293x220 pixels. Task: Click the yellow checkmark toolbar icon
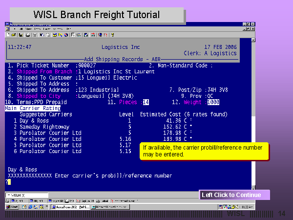(55, 35)
